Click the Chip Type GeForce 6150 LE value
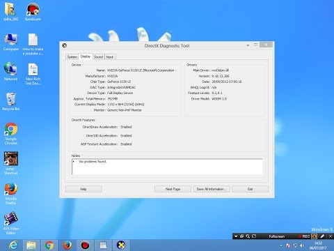The height and width of the screenshot is (251, 334). [x=119, y=82]
